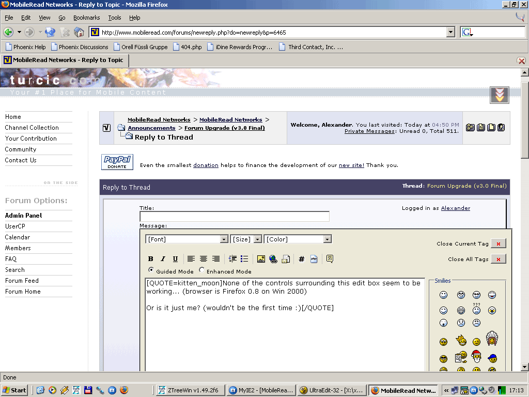Viewport: 529px width, 397px height.
Task: Launch Firefox from quick launch bar
Action: 124,390
